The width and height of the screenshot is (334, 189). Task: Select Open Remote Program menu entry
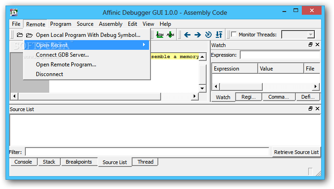[x=86, y=65]
